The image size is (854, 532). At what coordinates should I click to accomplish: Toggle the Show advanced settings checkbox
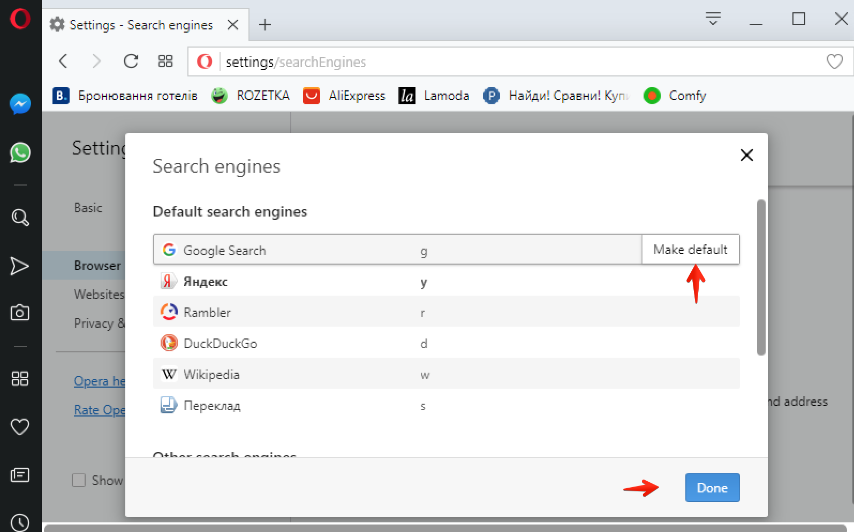click(x=79, y=480)
